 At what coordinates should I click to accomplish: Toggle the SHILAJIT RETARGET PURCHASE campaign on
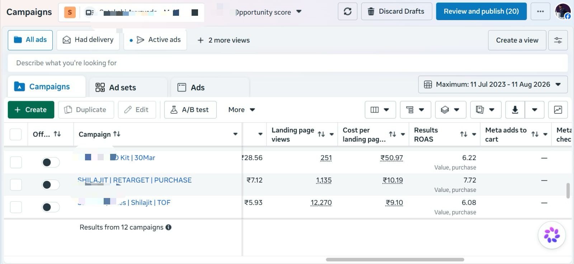pos(51,185)
